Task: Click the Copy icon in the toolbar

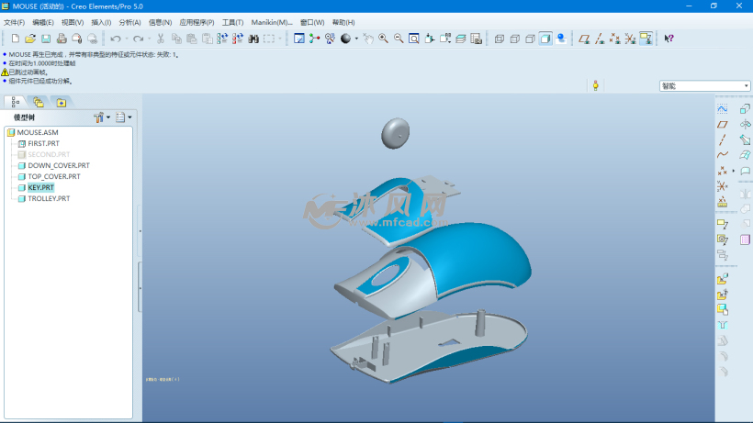Action: (x=176, y=39)
